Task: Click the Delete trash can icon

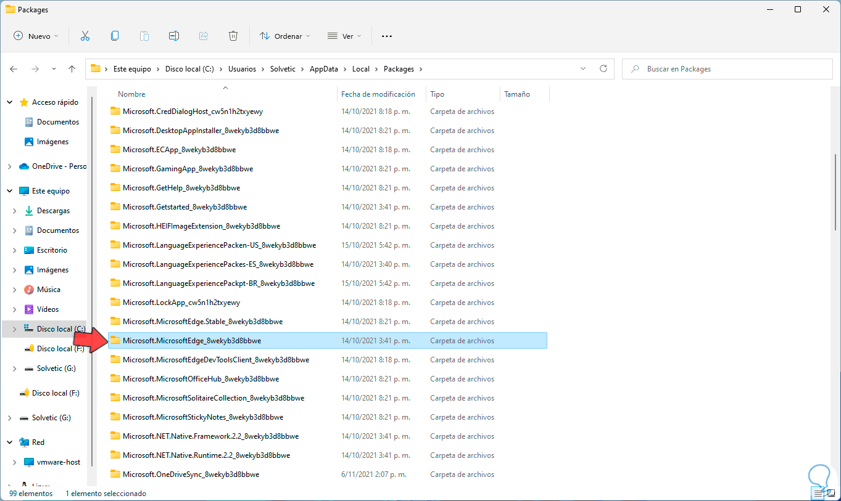Action: pyautogui.click(x=233, y=36)
